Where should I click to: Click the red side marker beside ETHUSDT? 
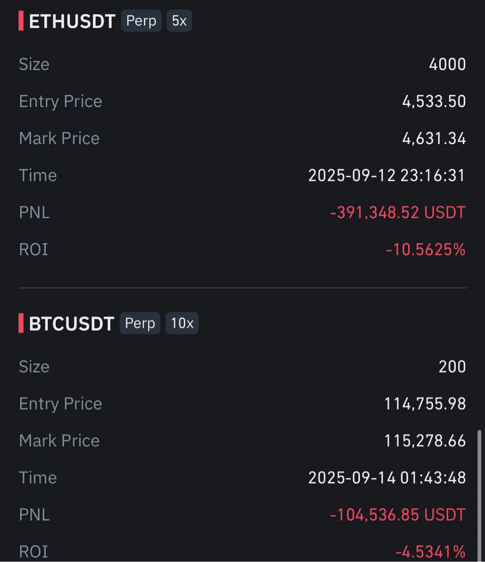tap(21, 21)
